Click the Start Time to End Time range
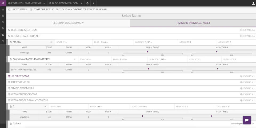 pos(70,9)
